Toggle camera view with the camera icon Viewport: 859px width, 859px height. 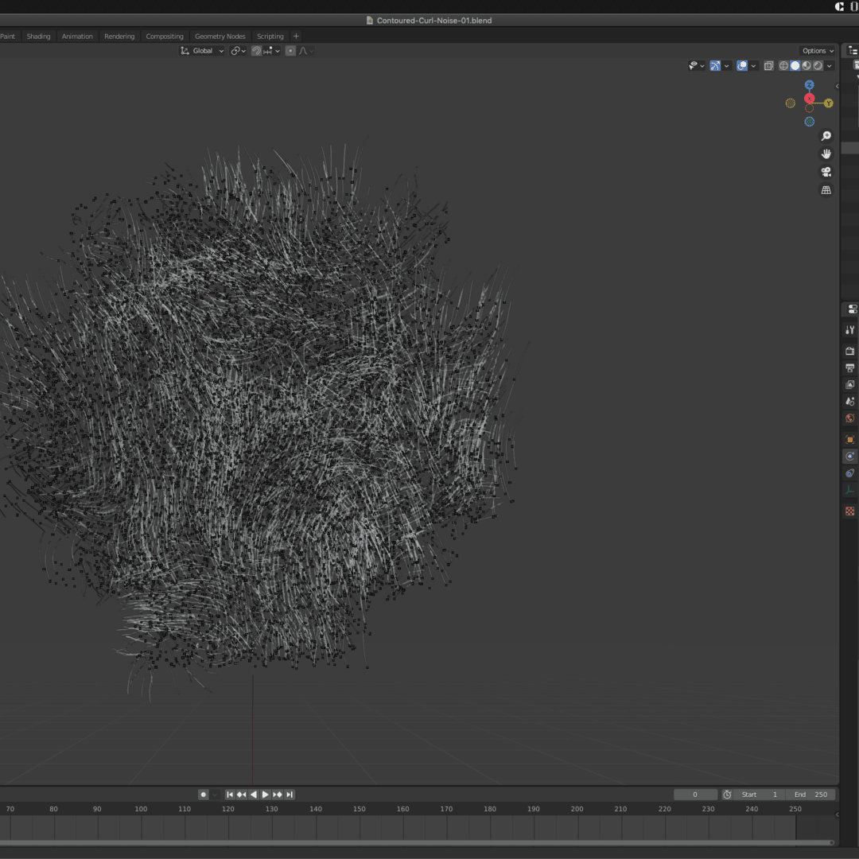tap(826, 172)
